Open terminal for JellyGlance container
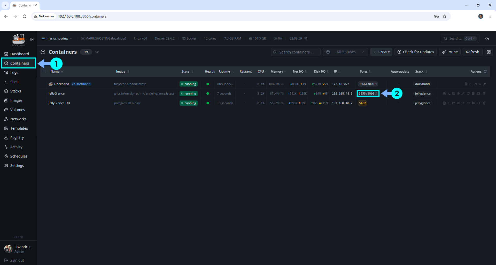 pos(449,93)
